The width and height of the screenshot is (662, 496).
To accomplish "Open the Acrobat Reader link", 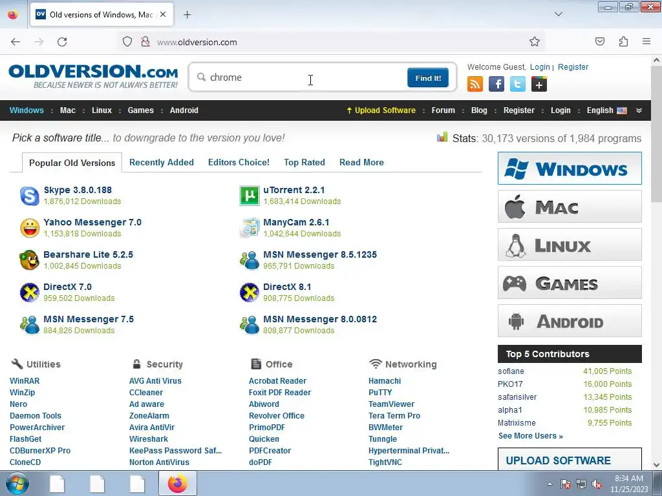I will point(277,381).
